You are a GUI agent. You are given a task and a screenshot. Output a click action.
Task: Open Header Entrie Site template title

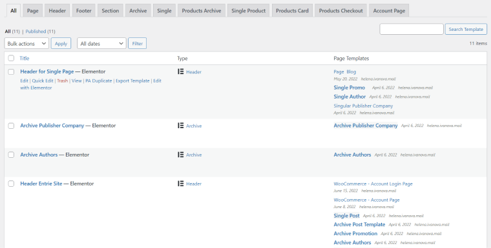(x=41, y=184)
